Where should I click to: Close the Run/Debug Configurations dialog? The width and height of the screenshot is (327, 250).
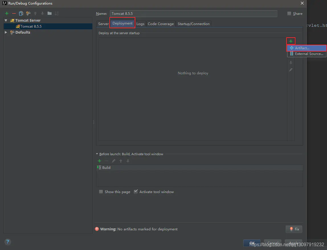302,3
